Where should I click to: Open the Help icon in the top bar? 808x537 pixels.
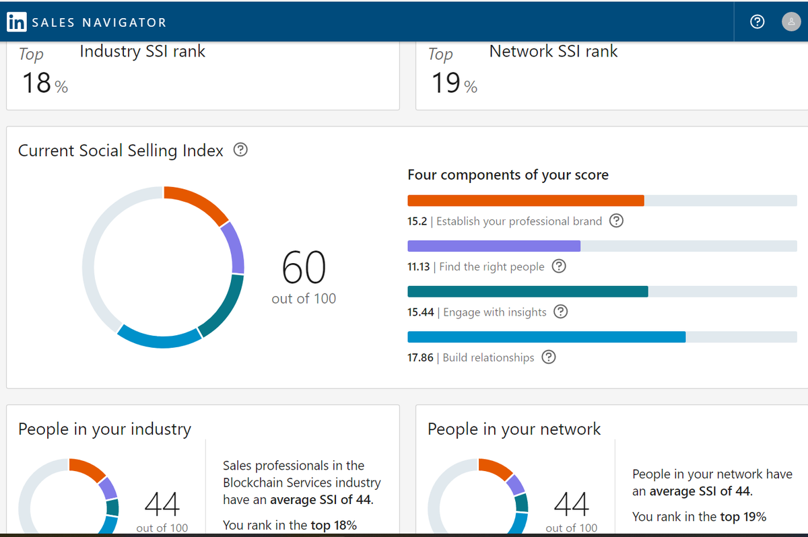point(757,22)
